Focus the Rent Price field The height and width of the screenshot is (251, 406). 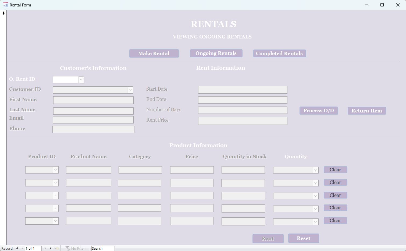point(243,121)
